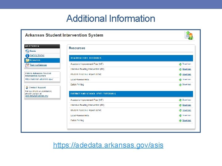
Task: Click green download icon for teacher IRI
Action: tap(180, 69)
